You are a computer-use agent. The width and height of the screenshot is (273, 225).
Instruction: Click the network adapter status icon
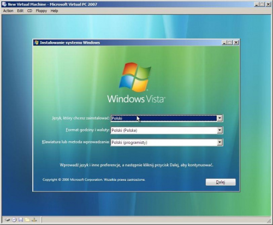point(34,220)
